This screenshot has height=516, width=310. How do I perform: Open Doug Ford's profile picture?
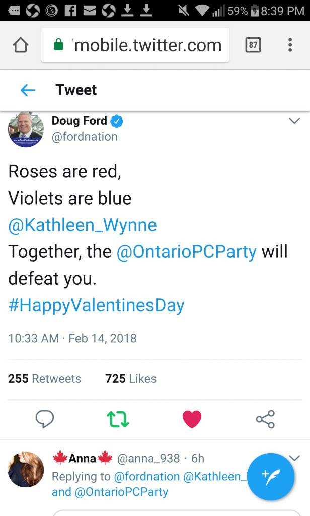coord(26,130)
